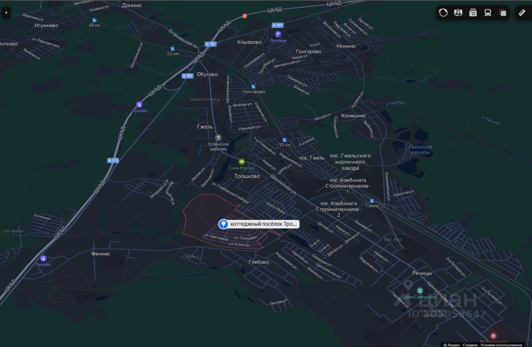Viewport: 532px width, 347px height.
Task: Select the Синь России park icon
Action: pyautogui.click(x=241, y=162)
